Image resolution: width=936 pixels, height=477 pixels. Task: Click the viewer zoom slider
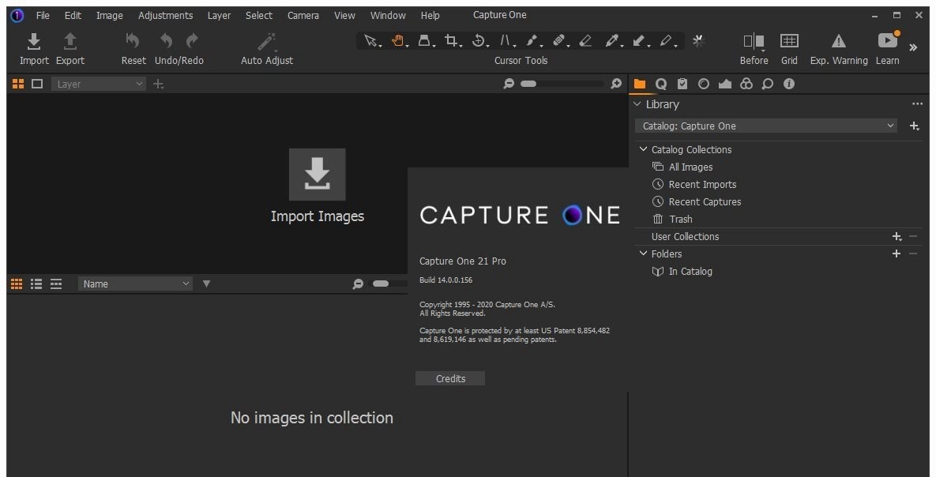click(562, 85)
